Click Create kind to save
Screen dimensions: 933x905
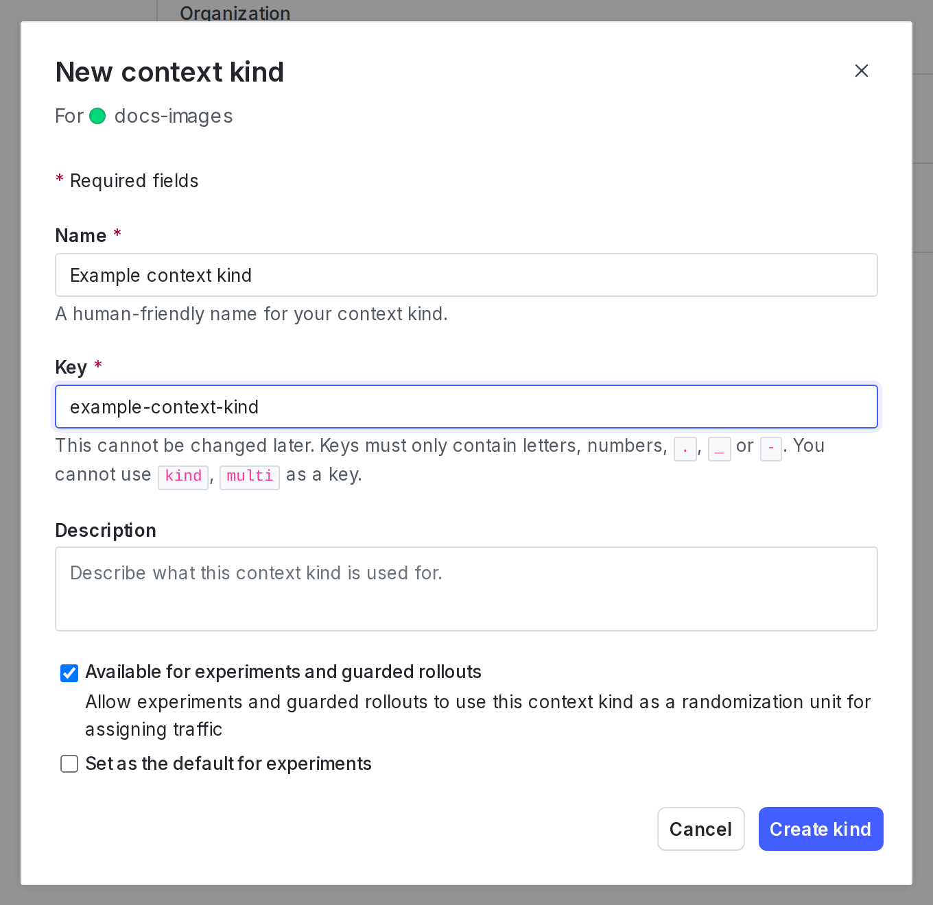820,829
